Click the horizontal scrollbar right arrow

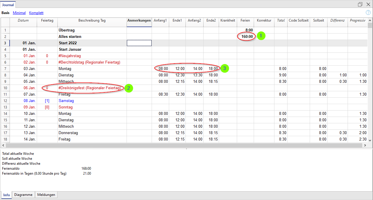click(x=365, y=145)
